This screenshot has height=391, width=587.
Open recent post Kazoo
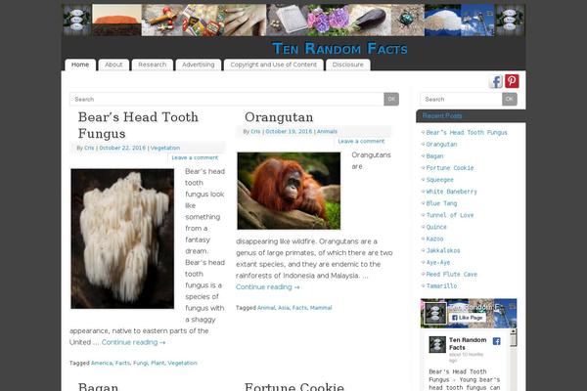click(x=434, y=239)
